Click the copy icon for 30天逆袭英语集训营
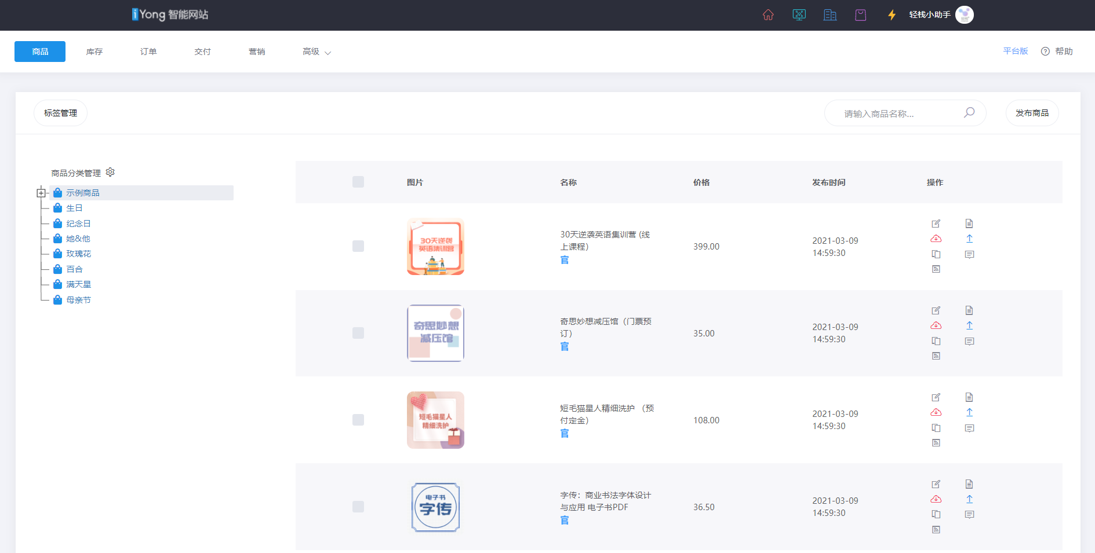This screenshot has width=1095, height=553. 936,254
